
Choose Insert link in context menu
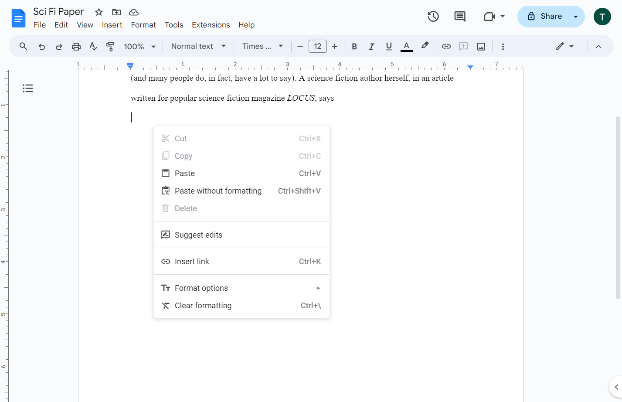241,262
